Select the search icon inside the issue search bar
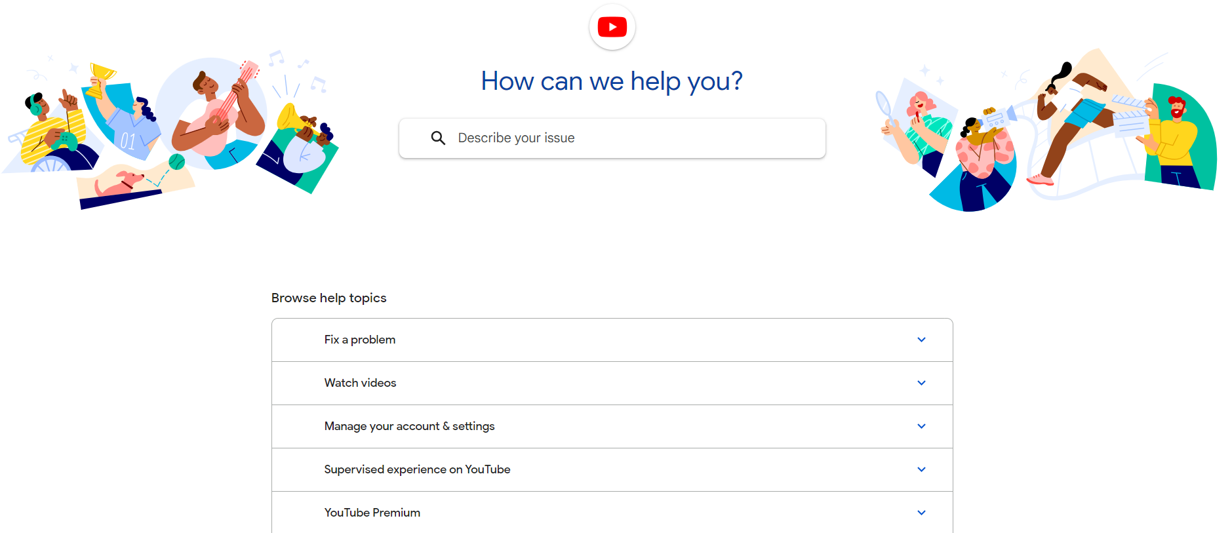The height and width of the screenshot is (533, 1232). coord(438,138)
